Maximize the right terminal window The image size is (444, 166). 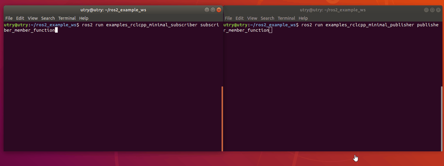(432, 10)
